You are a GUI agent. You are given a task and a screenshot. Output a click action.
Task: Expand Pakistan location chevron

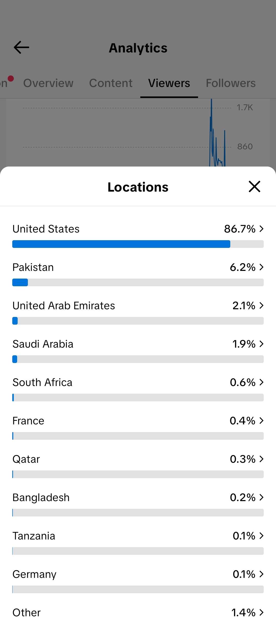tap(261, 267)
